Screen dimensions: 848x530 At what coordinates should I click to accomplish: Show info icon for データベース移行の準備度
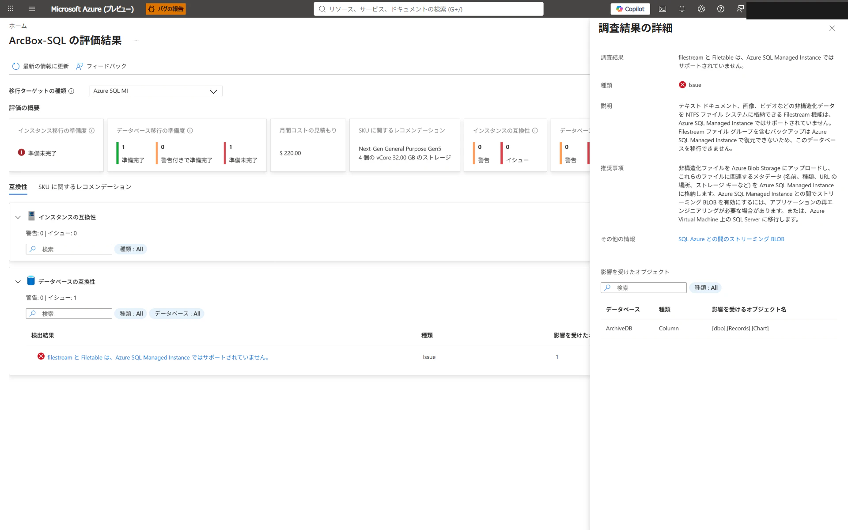[190, 131]
